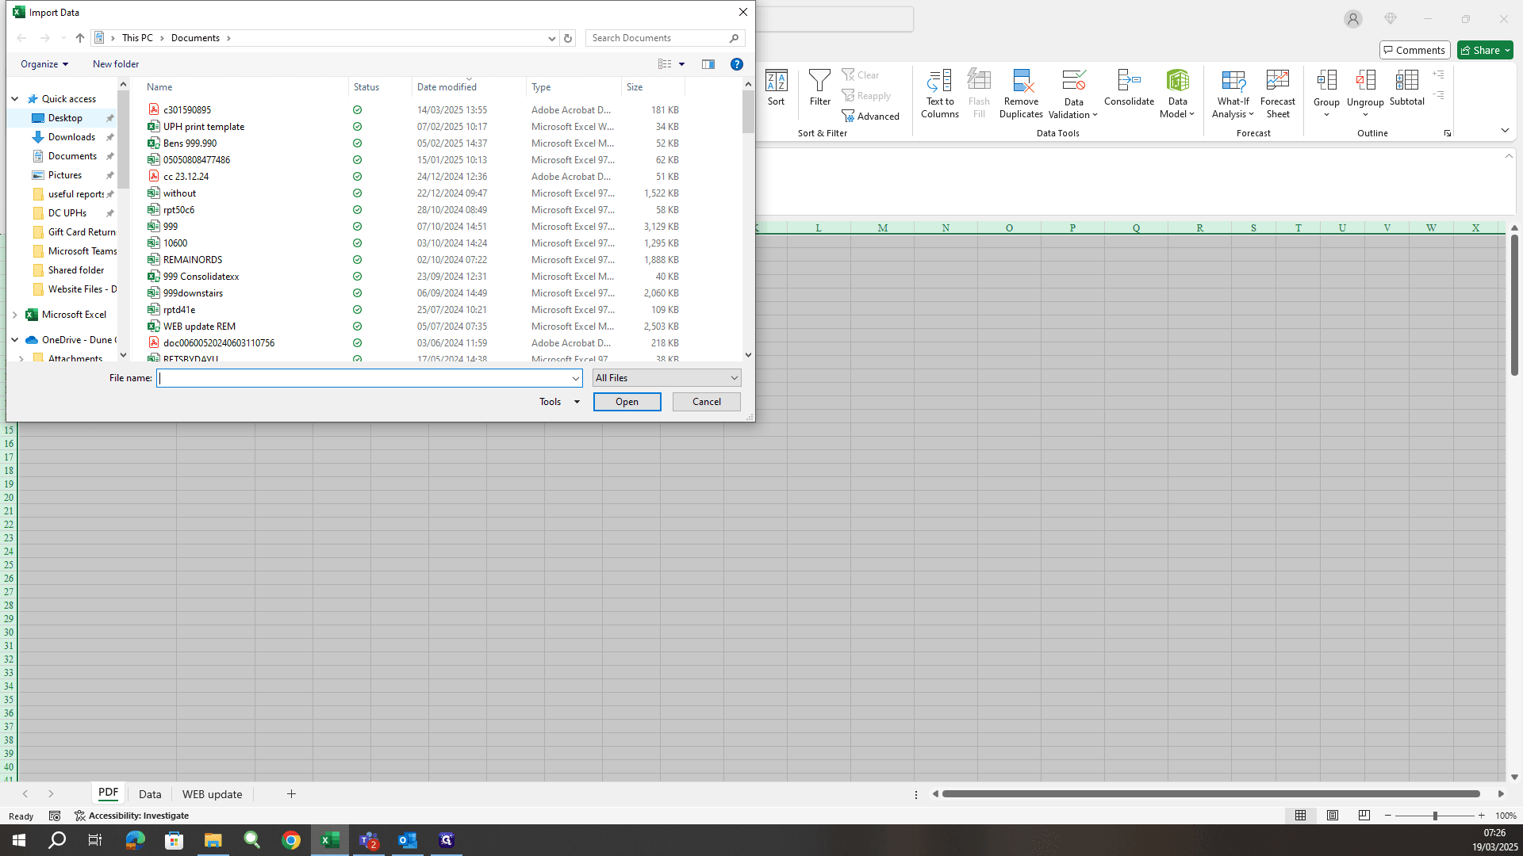Switch to Page Break Preview icon
Screen dimensions: 1523x856
[1364, 816]
